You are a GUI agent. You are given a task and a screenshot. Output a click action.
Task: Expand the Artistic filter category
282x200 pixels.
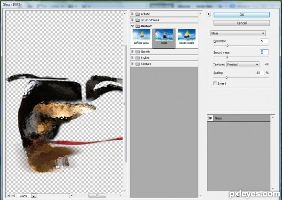pyautogui.click(x=133, y=14)
